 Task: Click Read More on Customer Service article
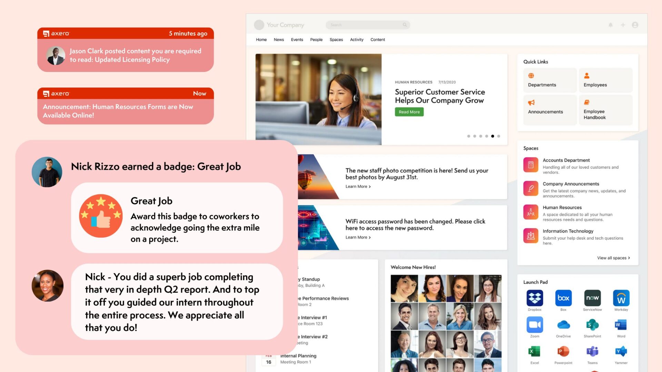point(408,111)
